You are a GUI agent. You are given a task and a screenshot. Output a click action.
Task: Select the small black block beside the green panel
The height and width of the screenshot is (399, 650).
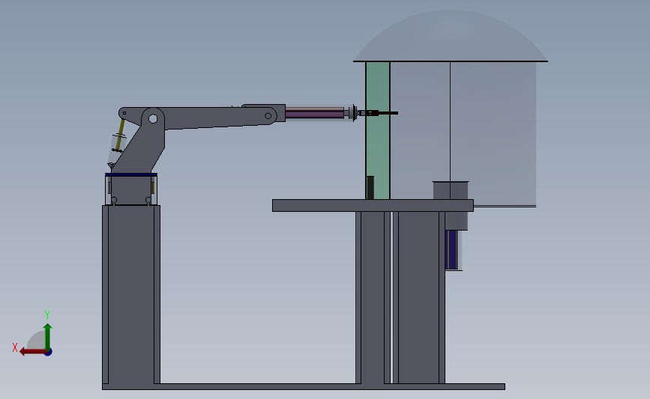[x=370, y=187]
